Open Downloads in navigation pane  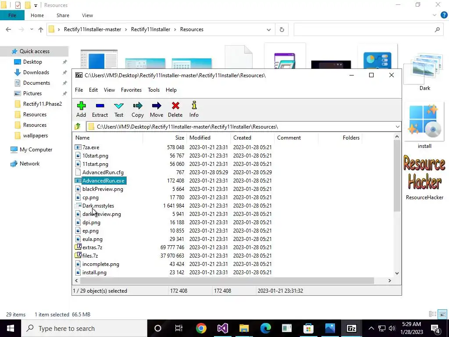pos(36,72)
